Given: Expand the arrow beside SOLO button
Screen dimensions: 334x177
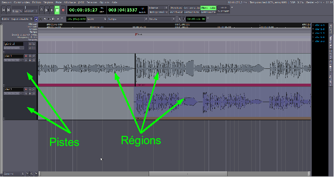Looking at the screenshot, I should 232,8.
